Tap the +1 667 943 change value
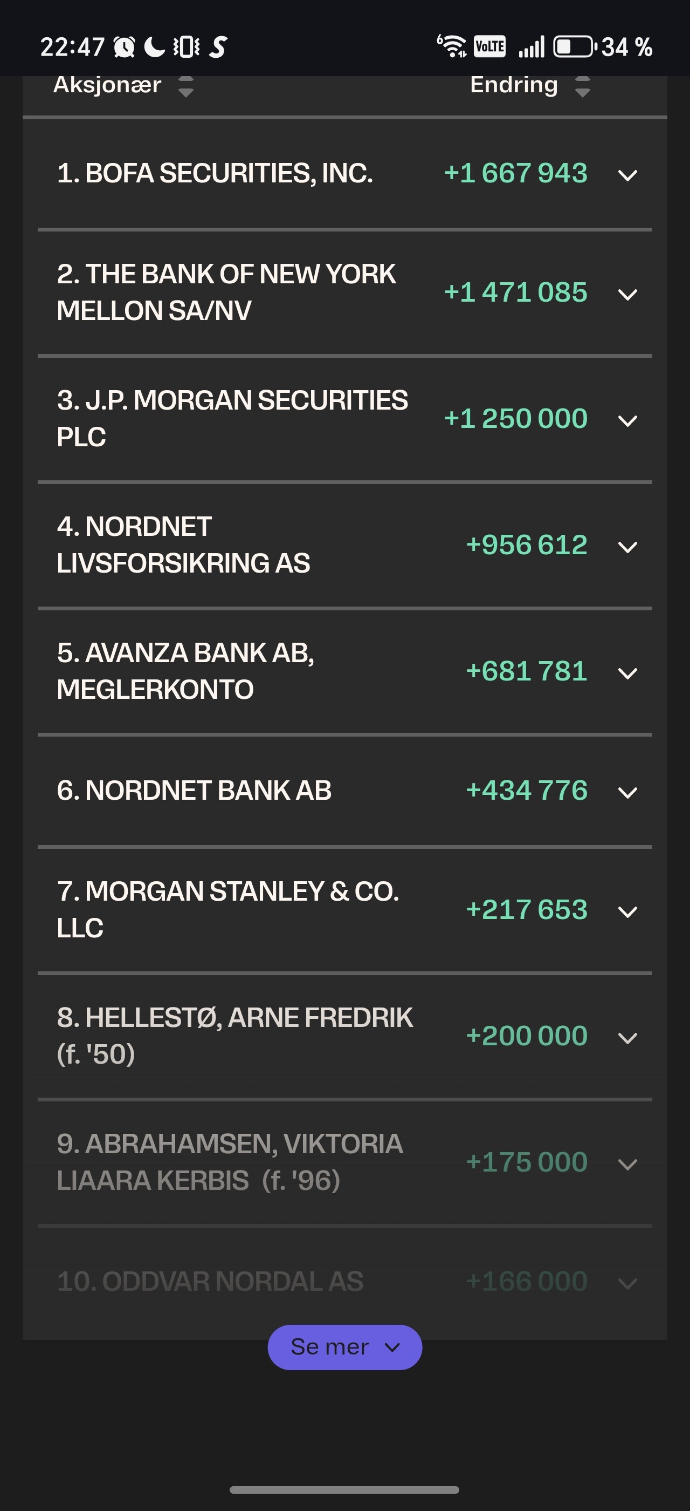 (515, 173)
